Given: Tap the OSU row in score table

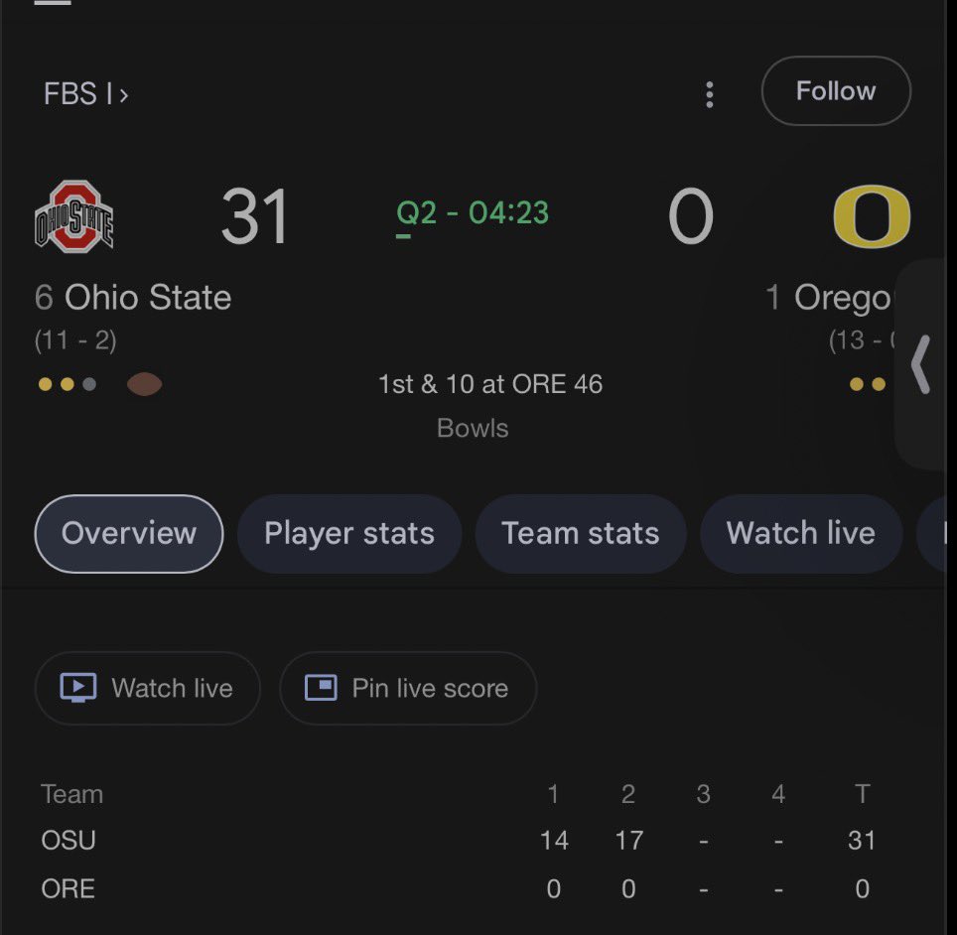Looking at the screenshot, I should 458,841.
